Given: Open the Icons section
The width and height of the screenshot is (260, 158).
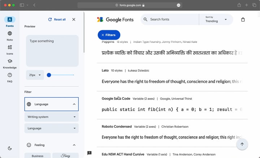Looking at the screenshot, I should (10, 50).
